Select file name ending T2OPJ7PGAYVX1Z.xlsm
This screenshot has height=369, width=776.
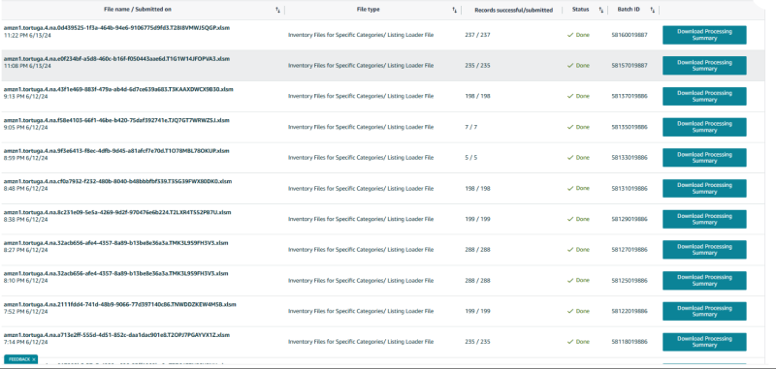pyautogui.click(x=116, y=335)
